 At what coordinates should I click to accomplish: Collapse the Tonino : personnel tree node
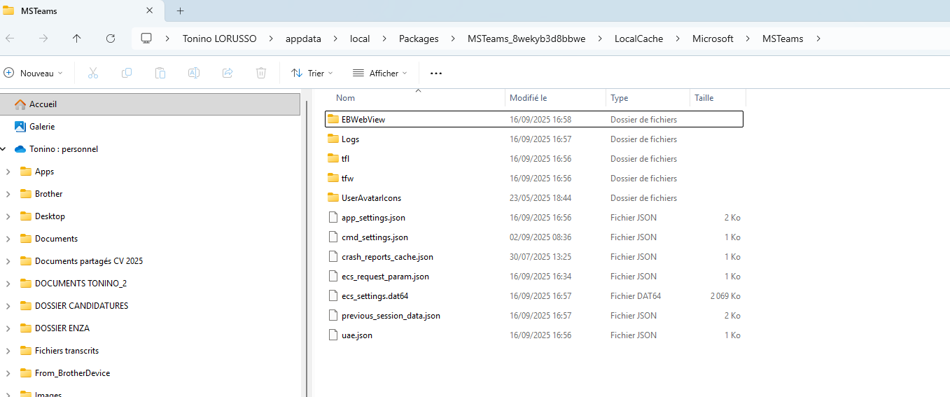(4, 149)
